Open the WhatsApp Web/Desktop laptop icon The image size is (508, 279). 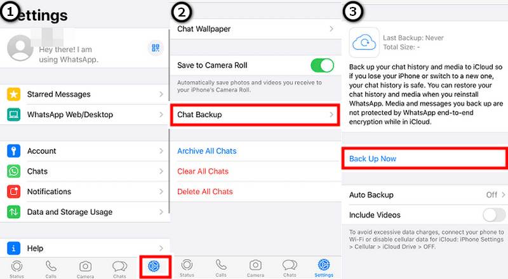(x=13, y=114)
